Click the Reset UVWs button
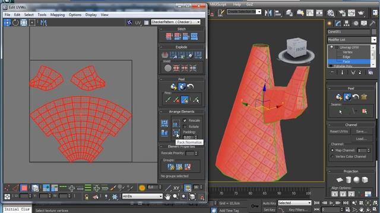 (x=339, y=131)
